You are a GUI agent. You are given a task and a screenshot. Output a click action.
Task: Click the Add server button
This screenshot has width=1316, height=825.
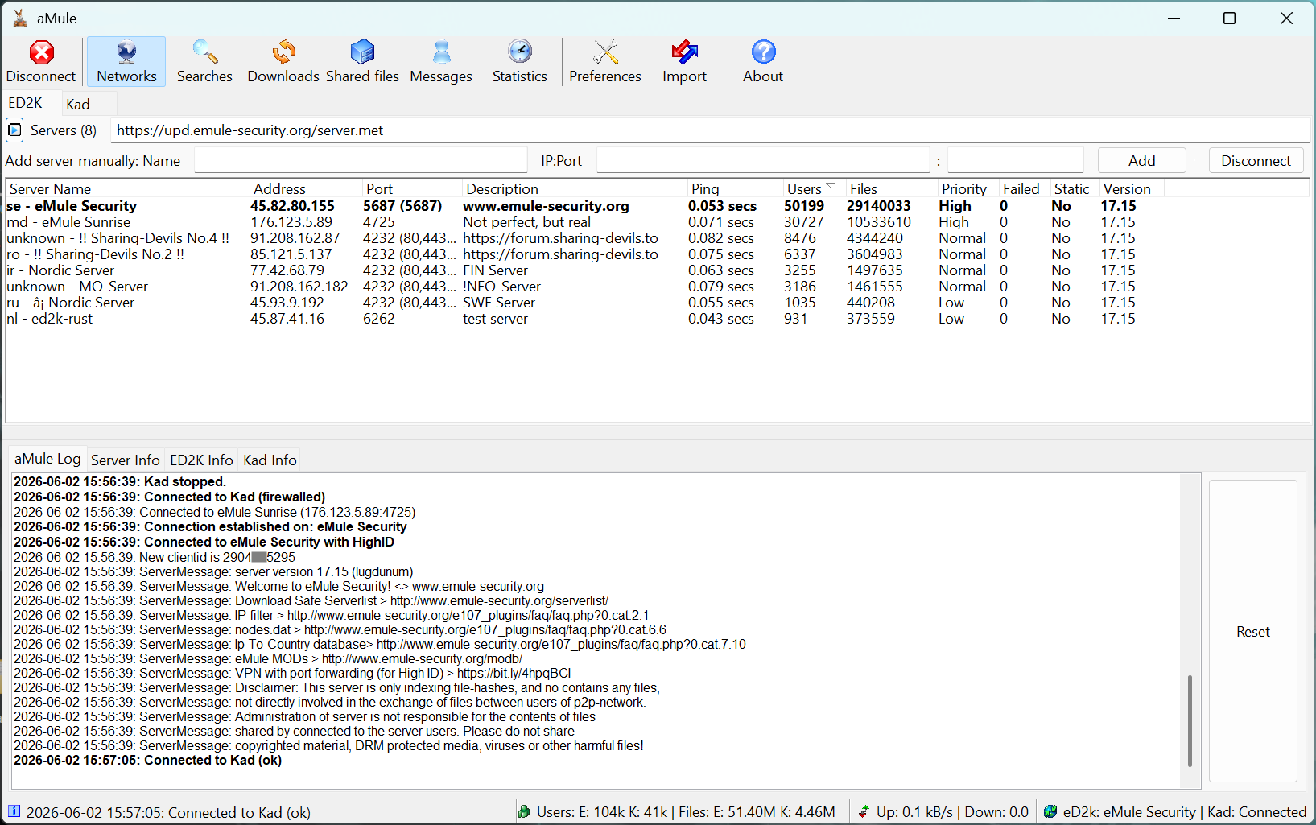(x=1141, y=160)
